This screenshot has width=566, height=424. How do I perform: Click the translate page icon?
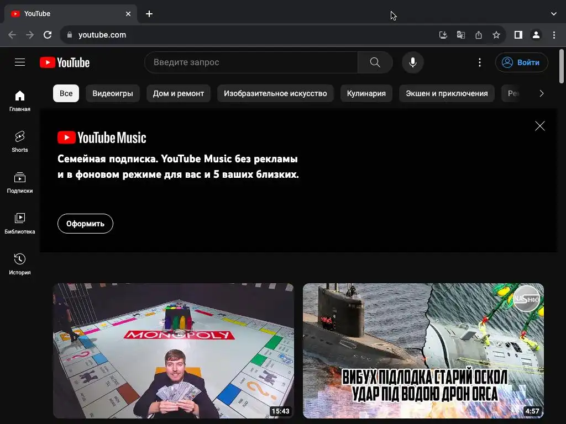(460, 35)
